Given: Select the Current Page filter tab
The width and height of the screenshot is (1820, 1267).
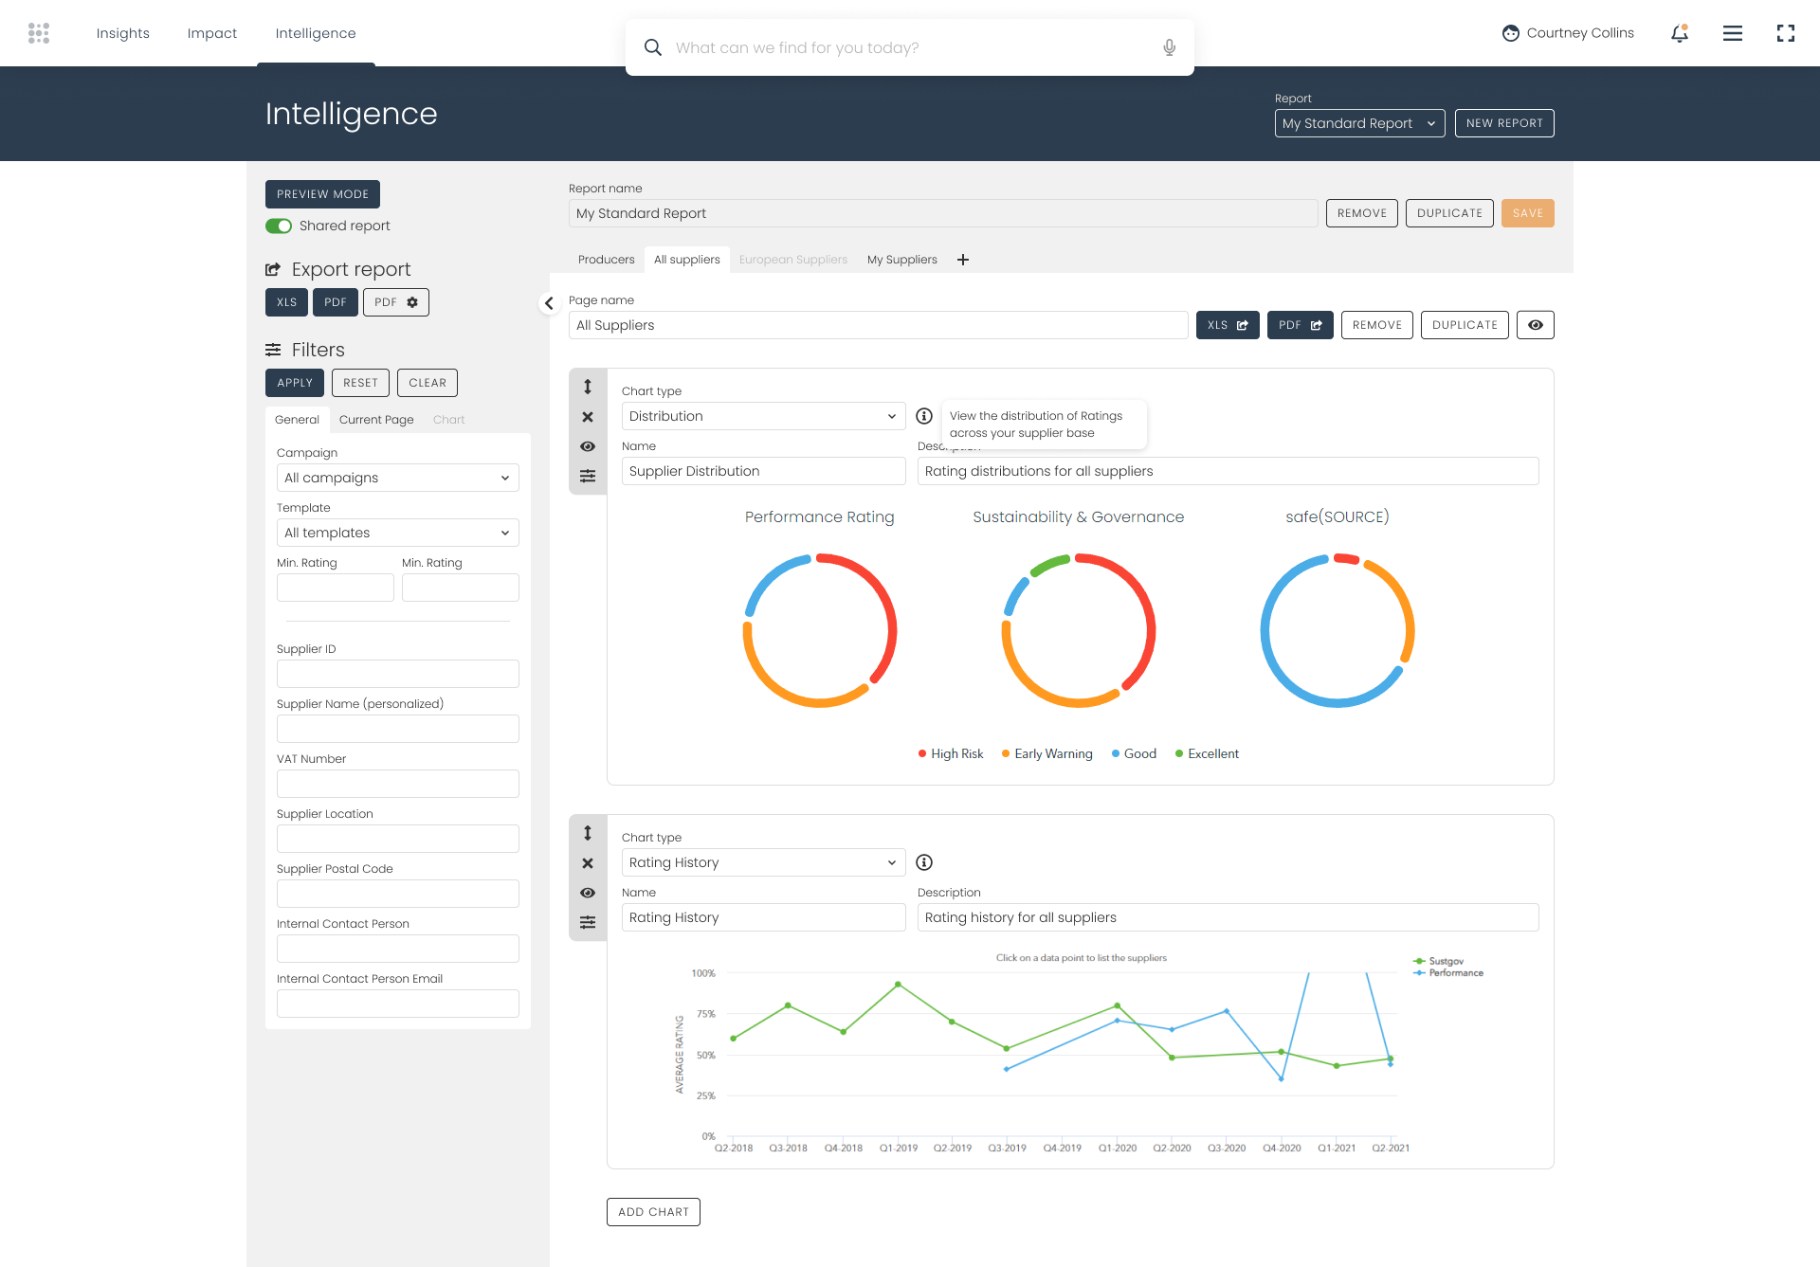Looking at the screenshot, I should (x=376, y=420).
